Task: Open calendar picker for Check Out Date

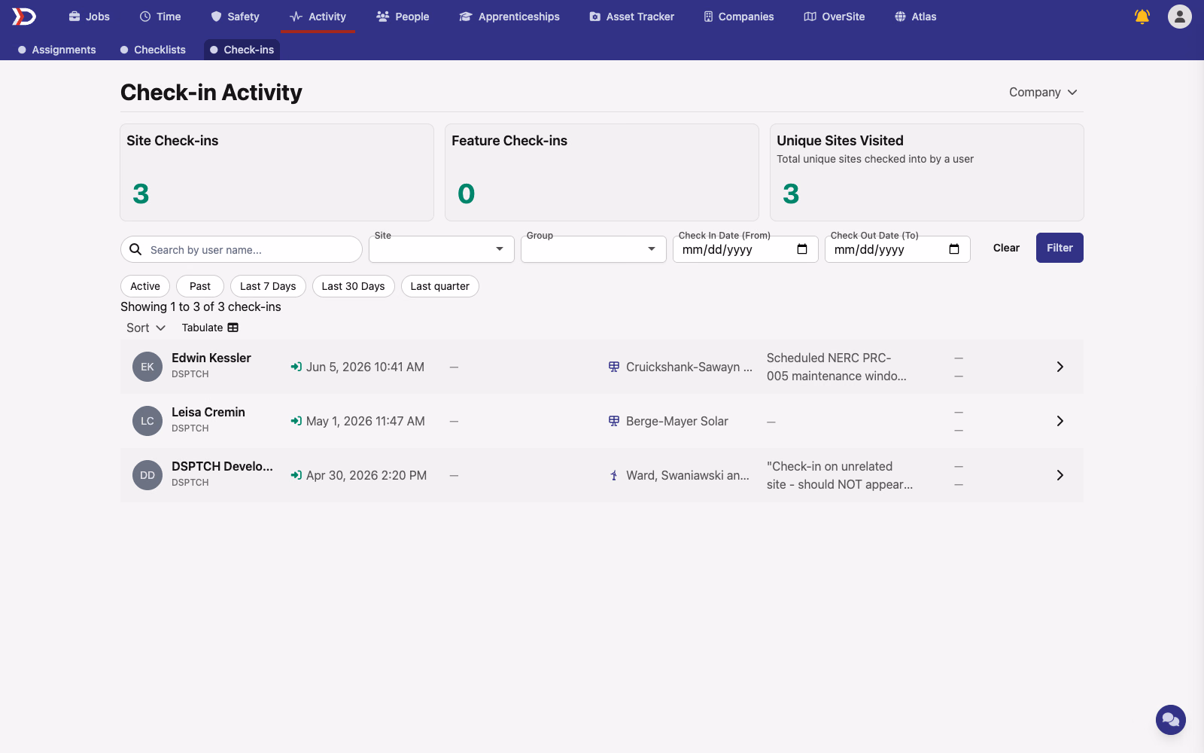Action: coord(954,249)
